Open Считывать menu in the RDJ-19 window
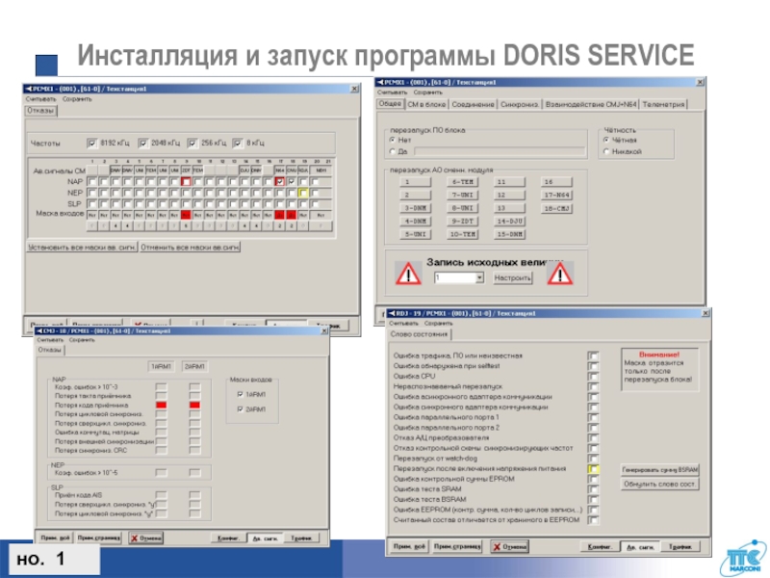 coord(403,324)
